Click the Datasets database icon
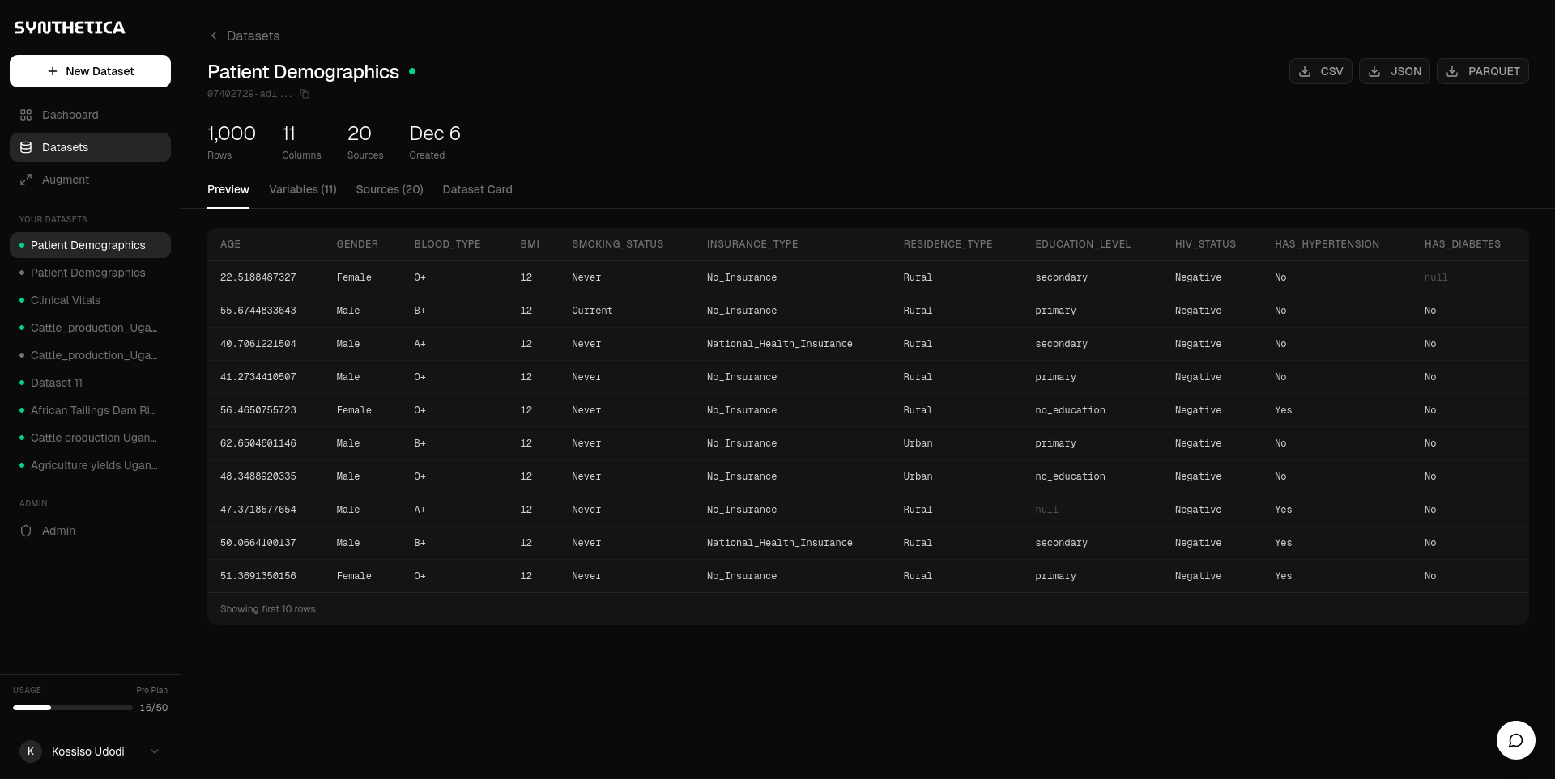 click(x=26, y=147)
